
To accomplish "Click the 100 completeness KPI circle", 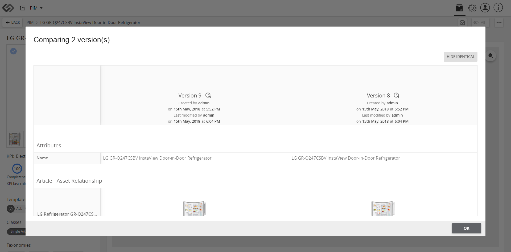I will (17, 169).
